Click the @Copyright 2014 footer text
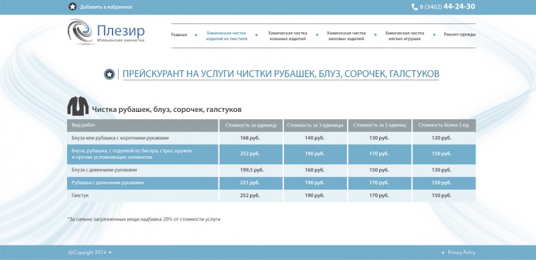Image resolution: width=536 pixels, height=260 pixels. click(x=88, y=253)
